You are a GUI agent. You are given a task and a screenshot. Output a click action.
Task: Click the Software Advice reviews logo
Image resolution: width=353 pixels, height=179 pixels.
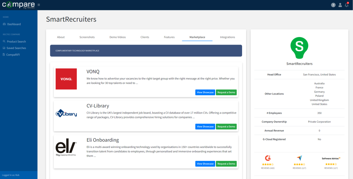(x=331, y=158)
